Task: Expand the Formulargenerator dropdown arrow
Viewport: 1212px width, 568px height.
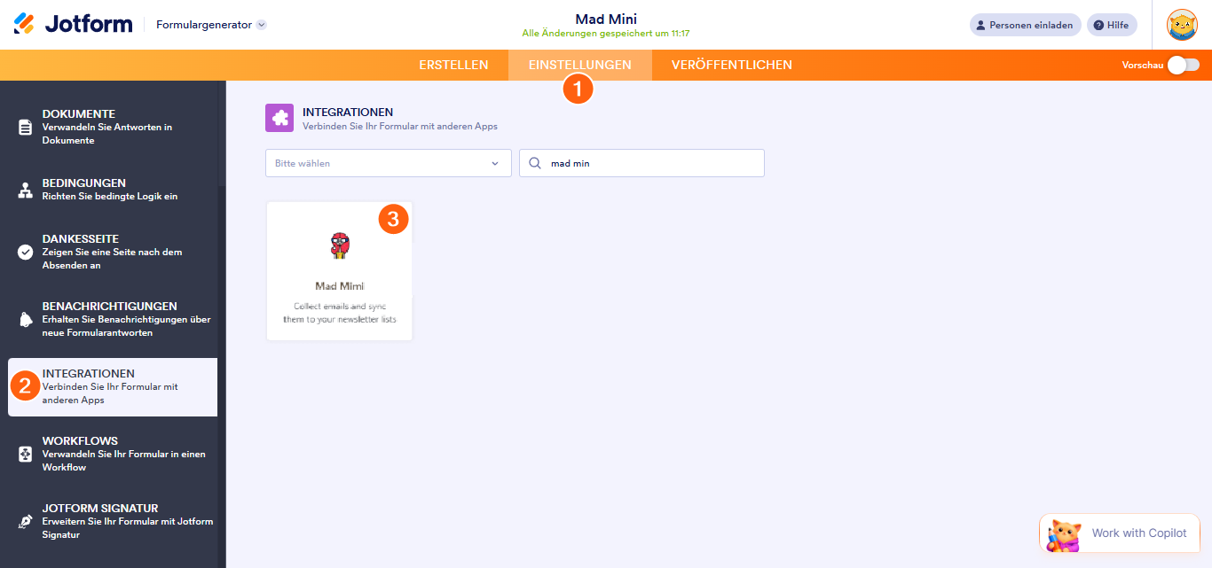Action: [261, 25]
